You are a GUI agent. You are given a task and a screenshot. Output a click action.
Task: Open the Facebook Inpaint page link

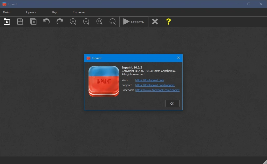[x=157, y=90]
